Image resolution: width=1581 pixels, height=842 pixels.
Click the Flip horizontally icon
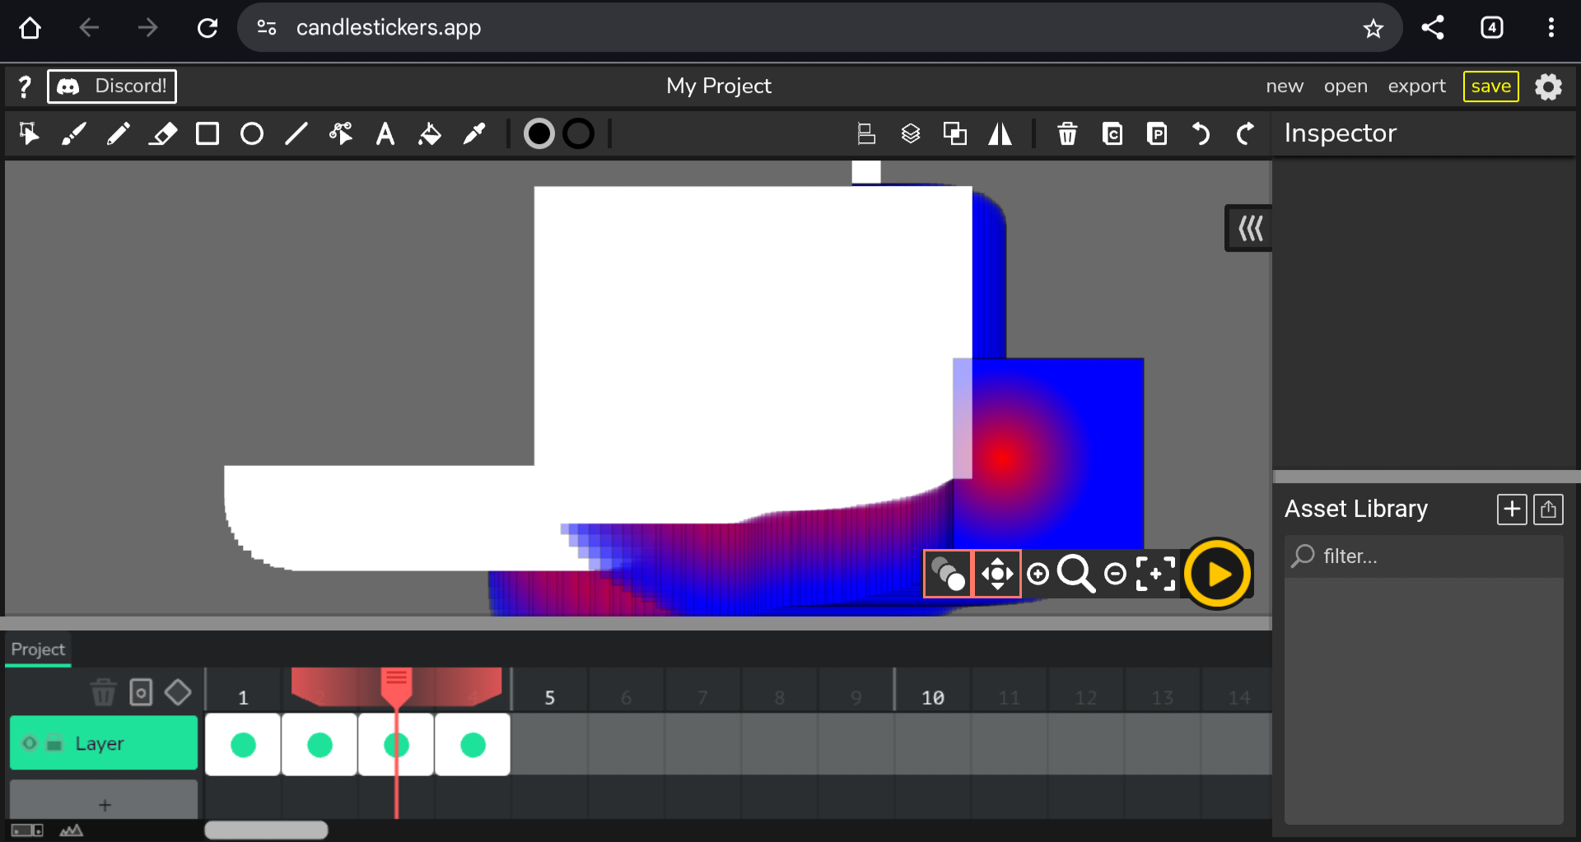click(1000, 133)
